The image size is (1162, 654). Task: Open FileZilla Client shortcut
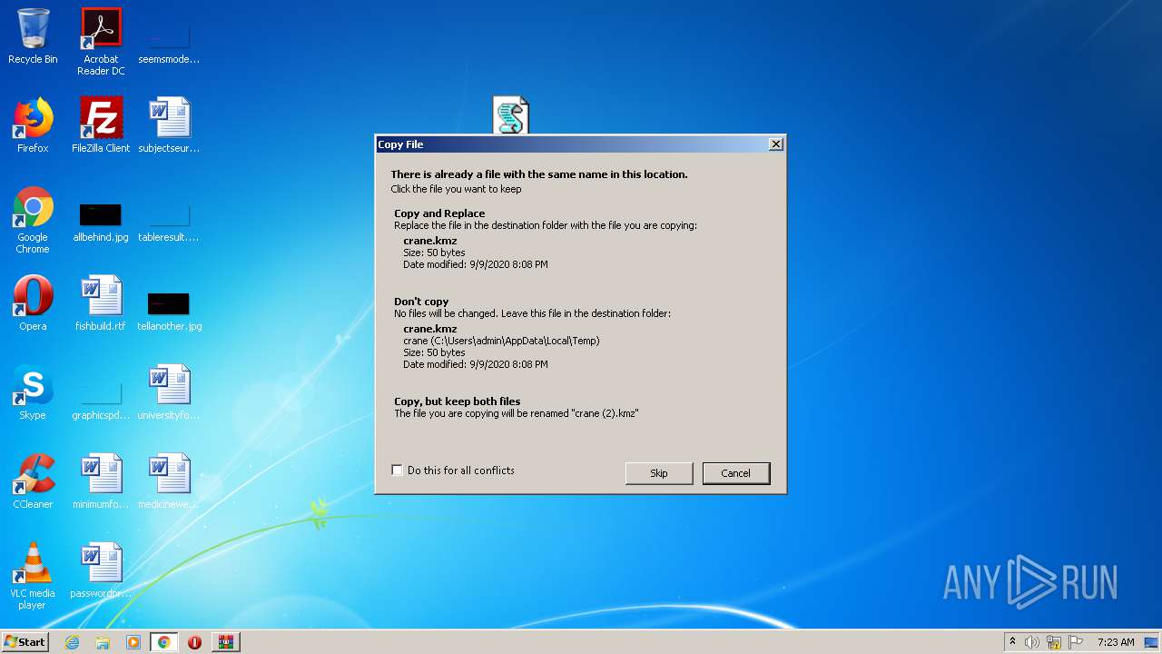(101, 125)
